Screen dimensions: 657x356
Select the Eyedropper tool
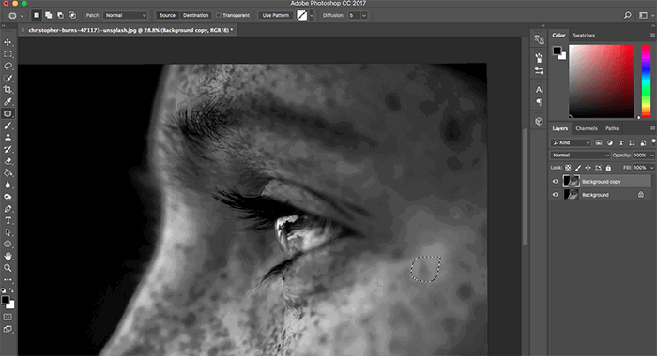point(8,102)
